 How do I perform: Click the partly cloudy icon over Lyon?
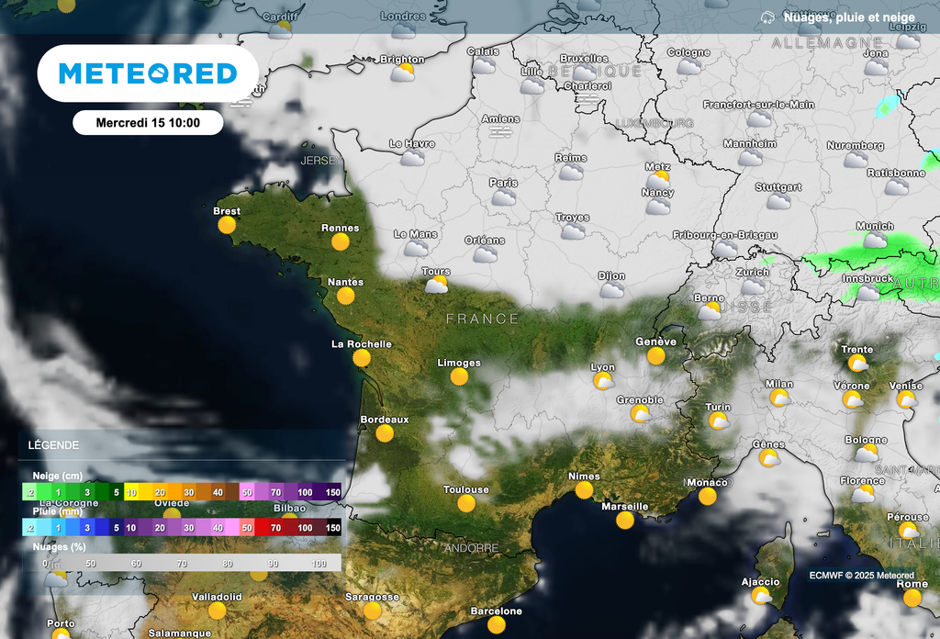click(601, 381)
